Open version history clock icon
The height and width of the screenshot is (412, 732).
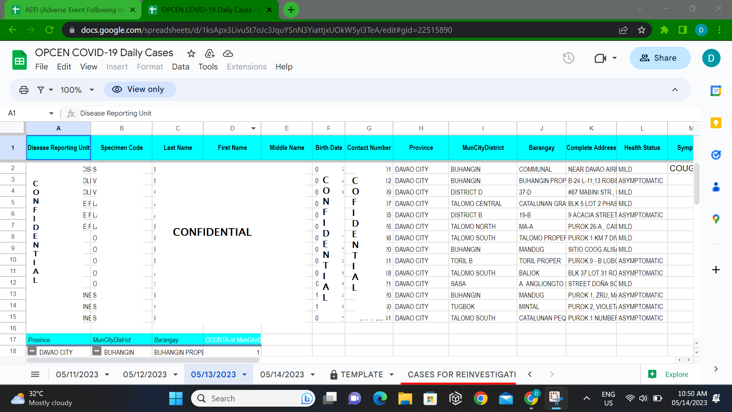(x=568, y=58)
